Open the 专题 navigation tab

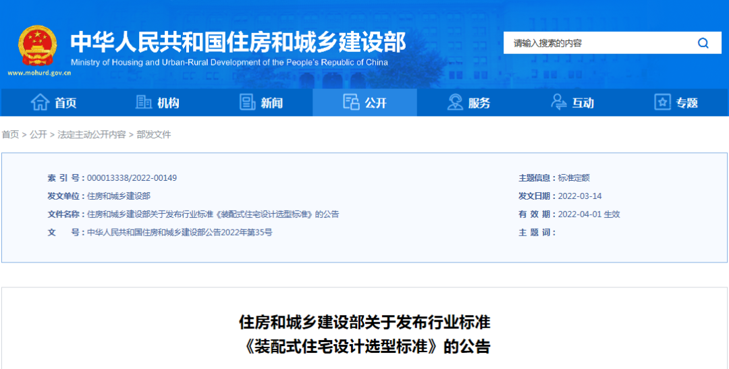pos(676,103)
